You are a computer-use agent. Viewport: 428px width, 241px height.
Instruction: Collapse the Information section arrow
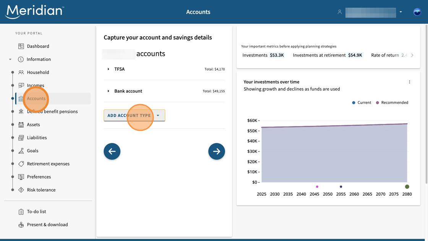click(x=10, y=59)
